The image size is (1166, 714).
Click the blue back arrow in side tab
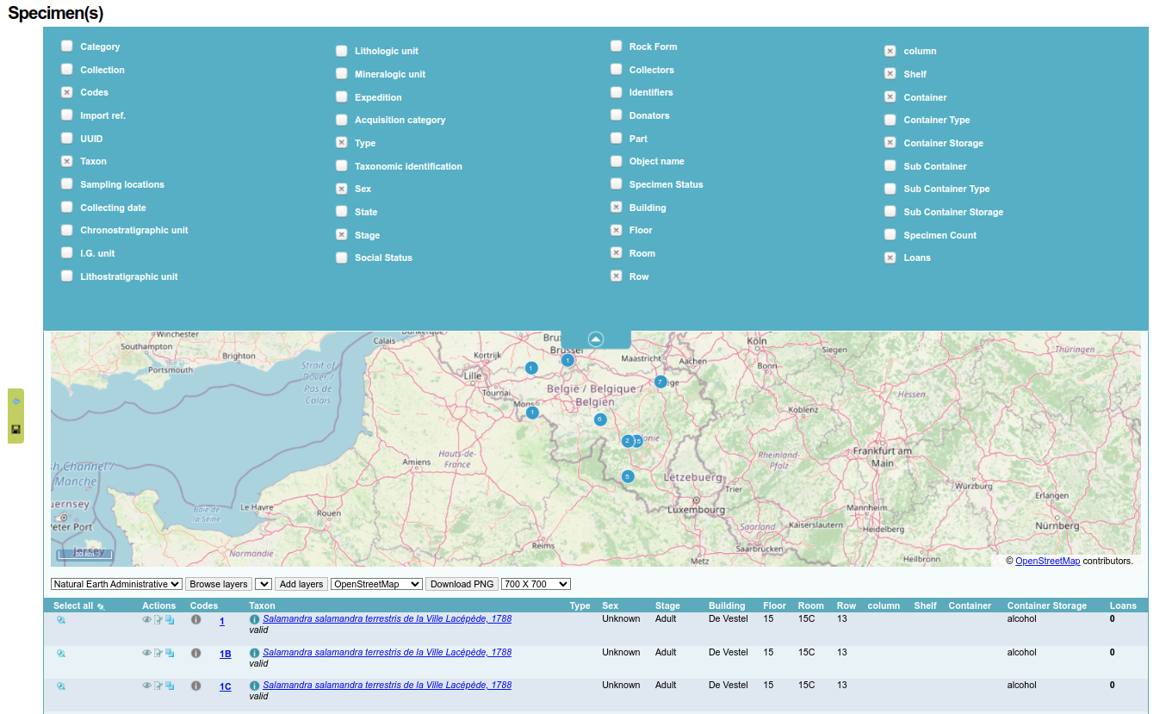click(x=16, y=401)
